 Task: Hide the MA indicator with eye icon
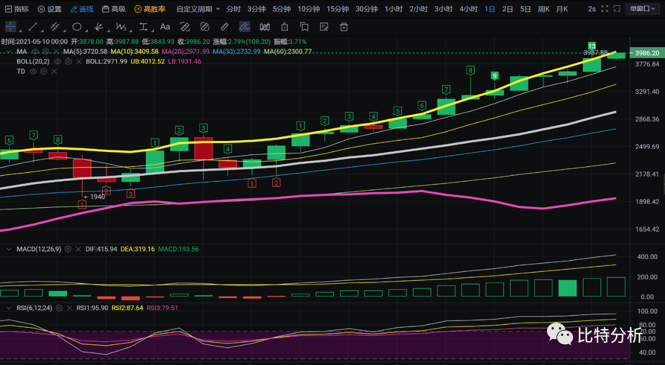click(x=35, y=52)
